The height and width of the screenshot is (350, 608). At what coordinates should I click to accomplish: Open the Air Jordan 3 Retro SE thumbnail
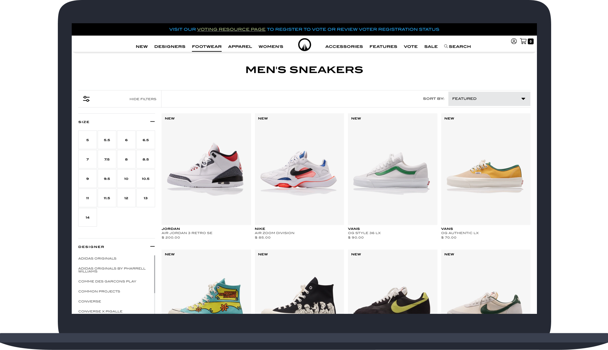point(206,169)
